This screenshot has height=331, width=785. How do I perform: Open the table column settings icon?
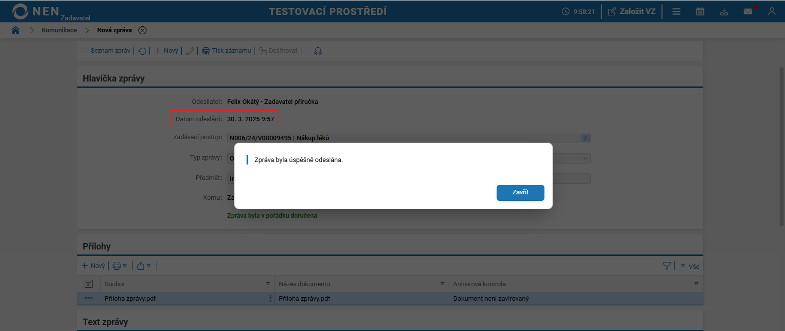89,284
